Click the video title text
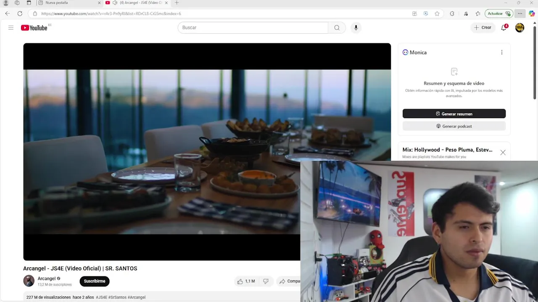Screen dimensions: 538x302 point(80,268)
